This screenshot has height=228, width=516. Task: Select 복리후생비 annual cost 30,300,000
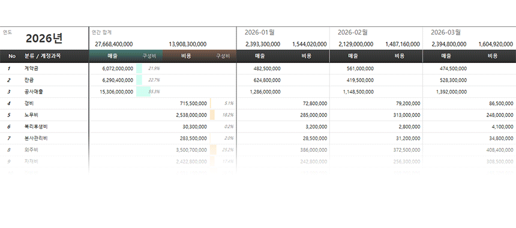click(x=195, y=127)
